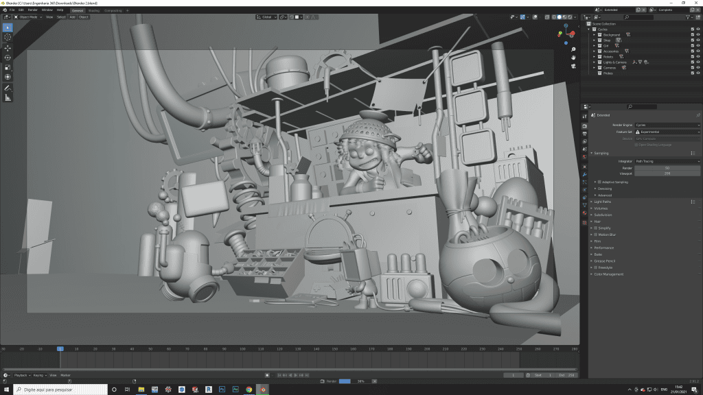Open the File menu
Image resolution: width=703 pixels, height=395 pixels.
(12, 10)
